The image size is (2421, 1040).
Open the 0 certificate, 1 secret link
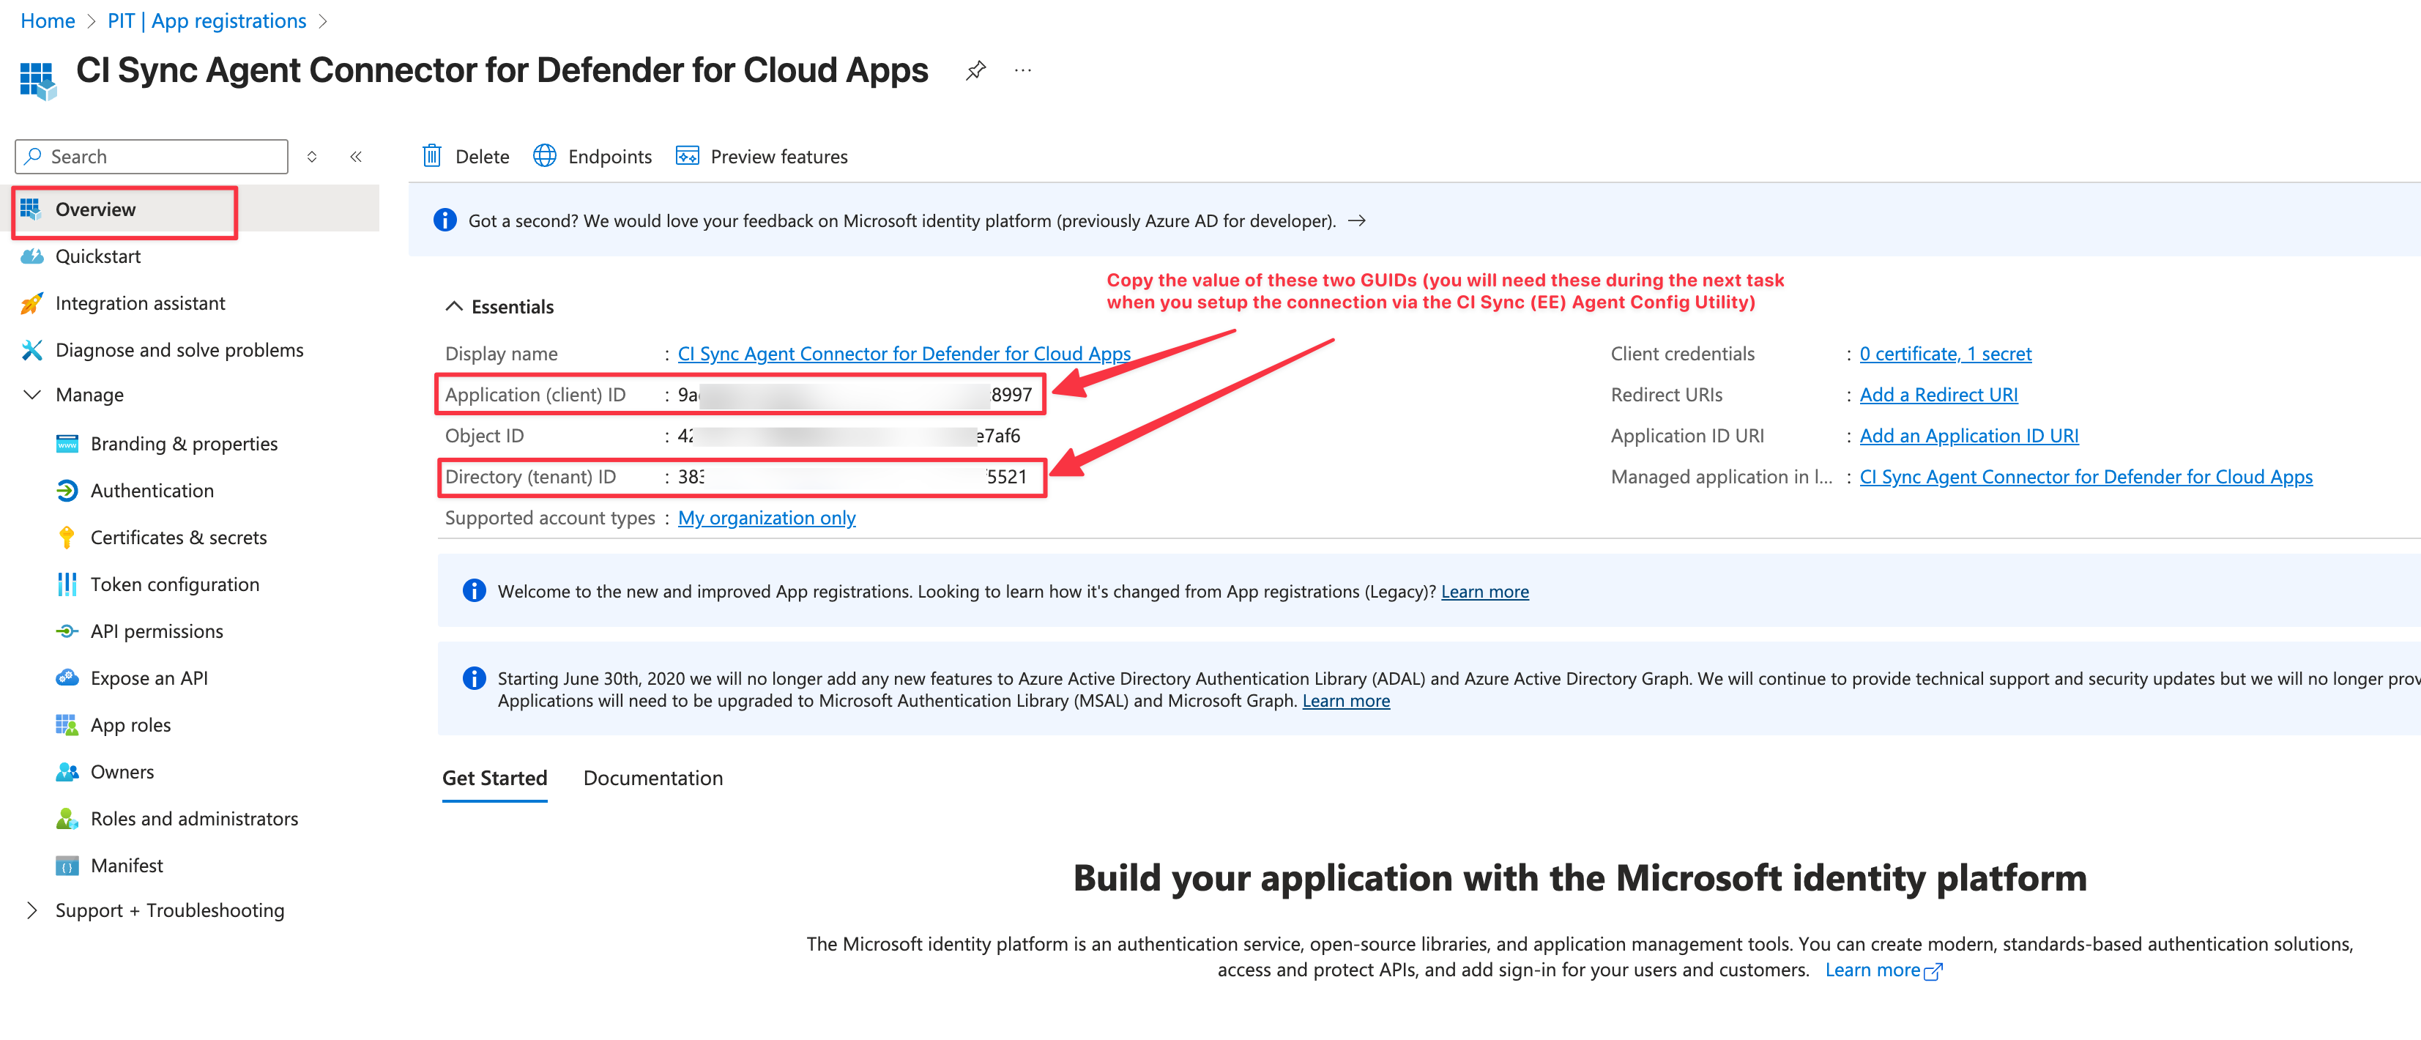[x=1946, y=354]
